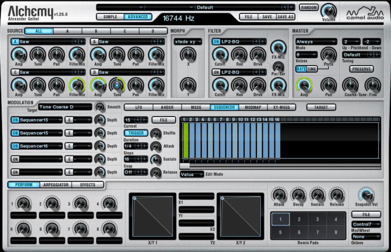Click next preset arrow in header
The width and height of the screenshot is (391, 252).
tap(291, 7)
